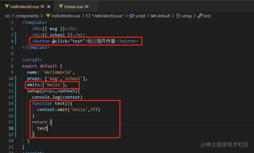Click the cube icon beside script breadcrumb
The image size is (254, 153).
132,16
